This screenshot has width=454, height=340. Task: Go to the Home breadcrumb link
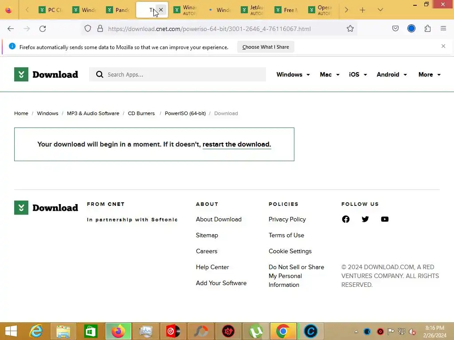[21, 113]
